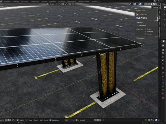Open Slot 1 material slot dropdown
This screenshot has width=166, height=124.
[x=70, y=120]
